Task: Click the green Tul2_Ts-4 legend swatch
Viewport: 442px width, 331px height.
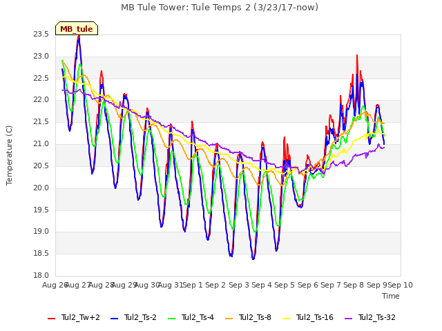Action: [171, 319]
